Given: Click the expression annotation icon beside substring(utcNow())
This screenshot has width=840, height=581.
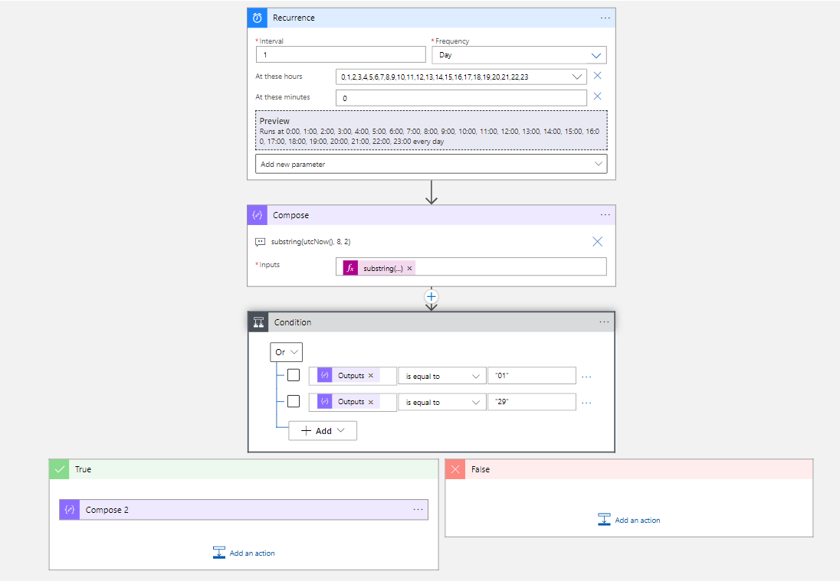Looking at the screenshot, I should tap(260, 241).
